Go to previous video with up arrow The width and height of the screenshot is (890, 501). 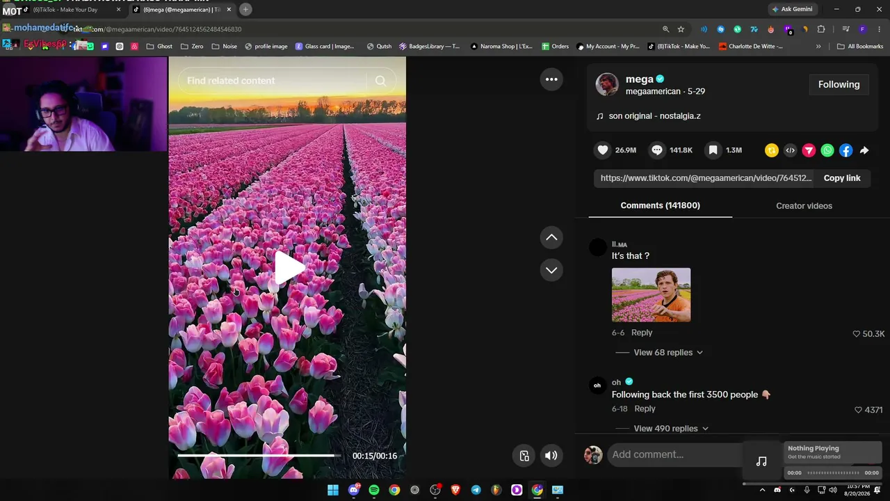click(x=551, y=237)
